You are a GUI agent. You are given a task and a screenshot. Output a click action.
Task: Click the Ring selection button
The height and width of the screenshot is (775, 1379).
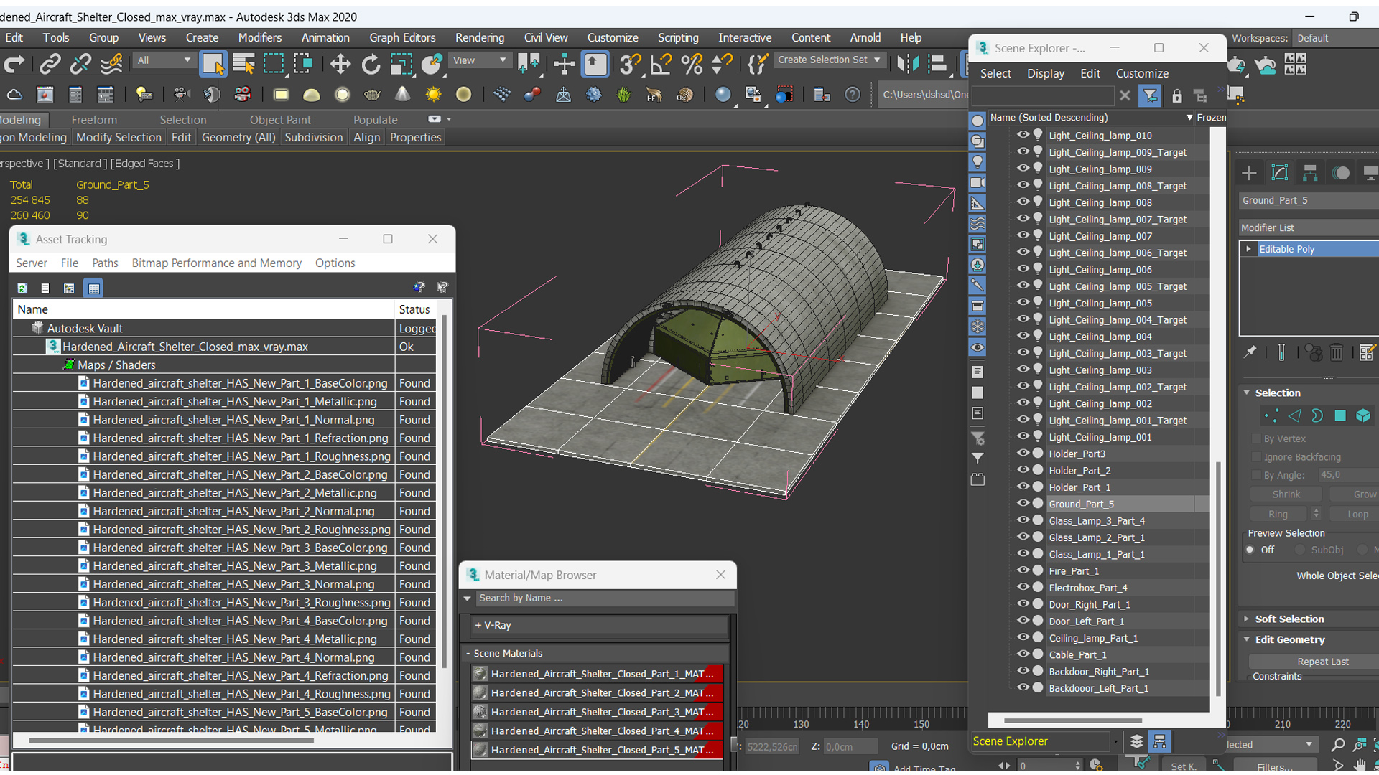coord(1278,514)
